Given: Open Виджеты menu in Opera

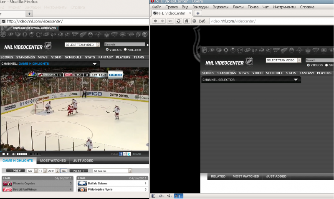Looking at the screenshot, I should tap(220, 7).
